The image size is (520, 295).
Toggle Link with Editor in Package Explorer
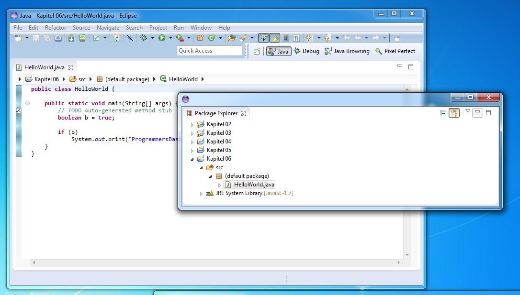454,113
